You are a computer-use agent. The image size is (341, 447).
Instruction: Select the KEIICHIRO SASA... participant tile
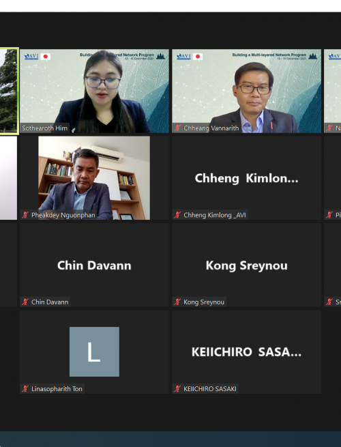tap(246, 351)
